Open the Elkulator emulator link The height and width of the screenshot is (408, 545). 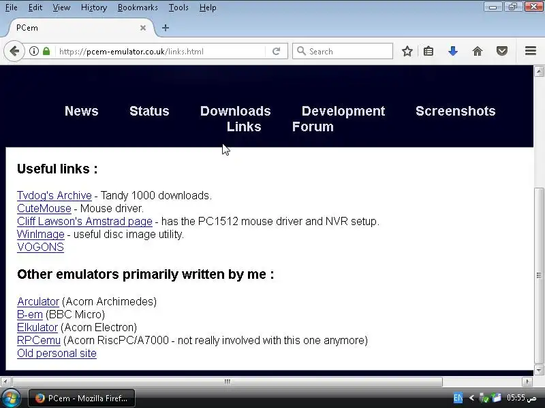click(x=37, y=327)
